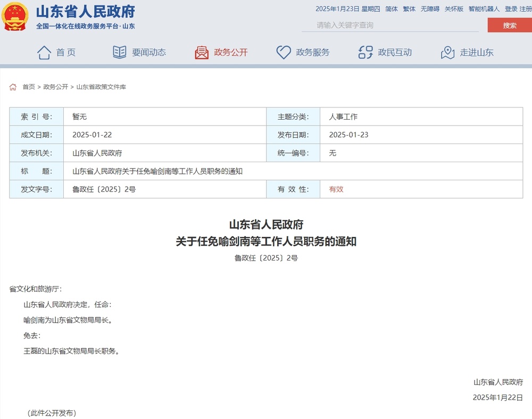Switch to 简体 simplified Chinese mode
532x419 pixels.
[x=392, y=9]
